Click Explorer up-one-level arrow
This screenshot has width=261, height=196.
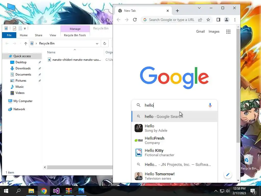coord(26,43)
